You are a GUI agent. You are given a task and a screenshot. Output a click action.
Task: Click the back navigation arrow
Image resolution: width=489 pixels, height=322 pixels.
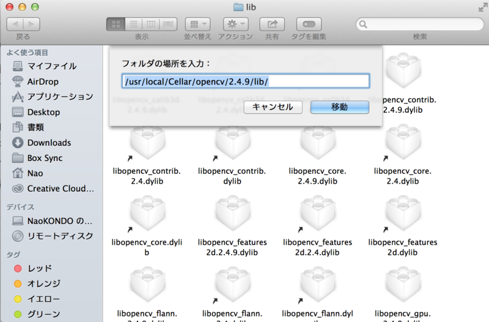tap(15, 24)
